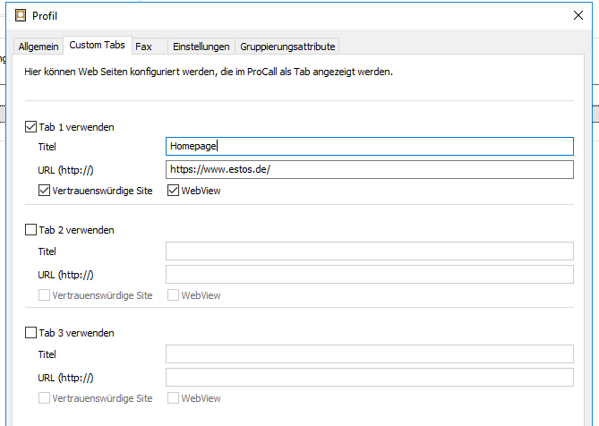599x426 pixels.
Task: Click the Titel field under Tab 2
Action: (x=369, y=251)
